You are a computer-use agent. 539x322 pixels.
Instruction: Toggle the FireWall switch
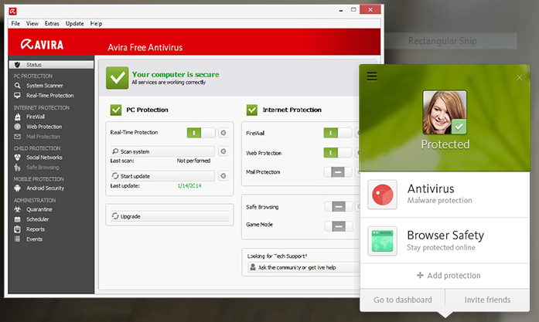(338, 133)
